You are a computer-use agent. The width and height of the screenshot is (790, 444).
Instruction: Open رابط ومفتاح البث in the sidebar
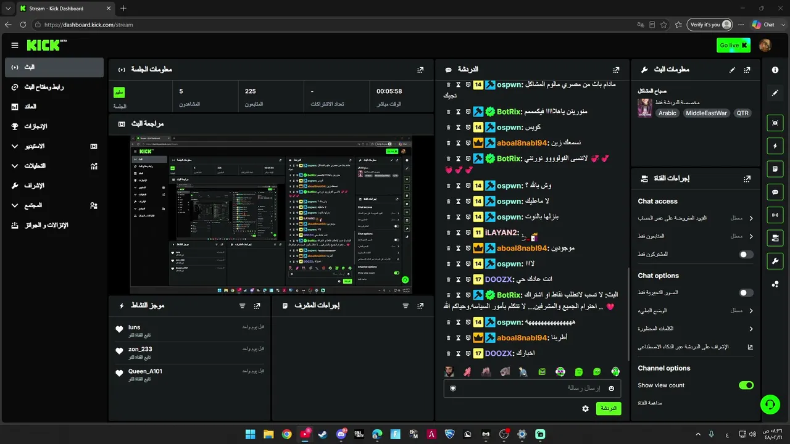point(54,87)
